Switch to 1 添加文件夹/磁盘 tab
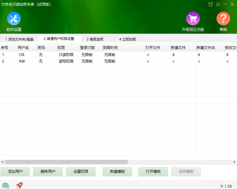The height and width of the screenshot is (189, 237). pyautogui.click(x=19, y=39)
